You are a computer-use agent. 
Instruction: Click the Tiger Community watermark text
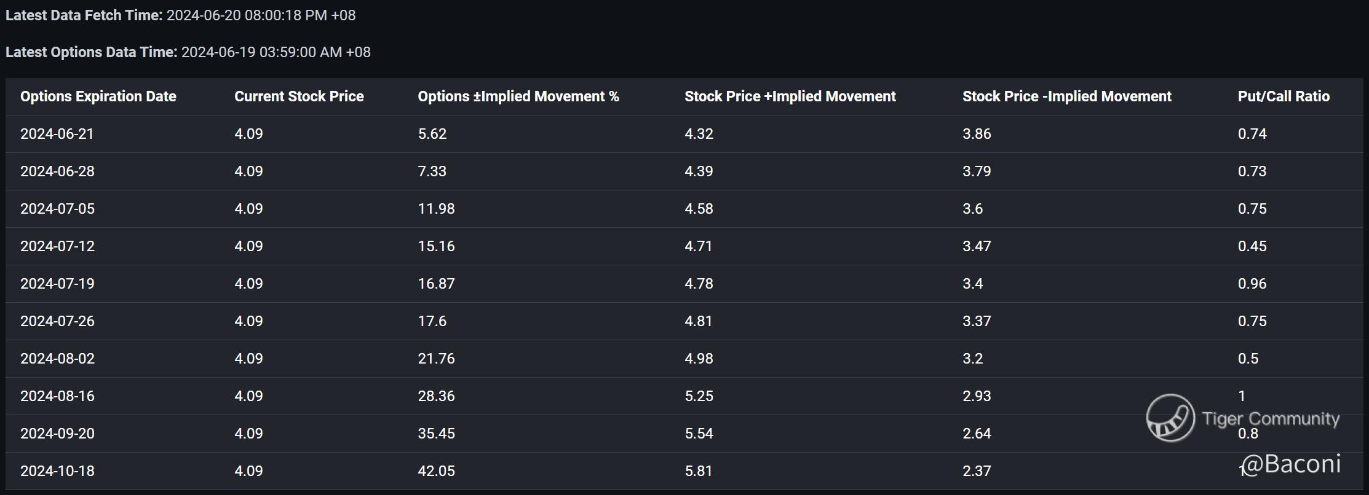tap(1271, 419)
